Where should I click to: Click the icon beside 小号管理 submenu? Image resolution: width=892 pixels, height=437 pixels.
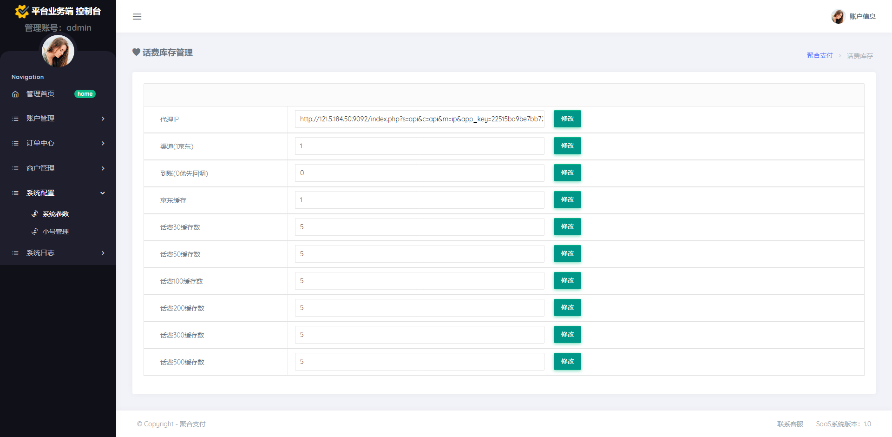(x=35, y=232)
